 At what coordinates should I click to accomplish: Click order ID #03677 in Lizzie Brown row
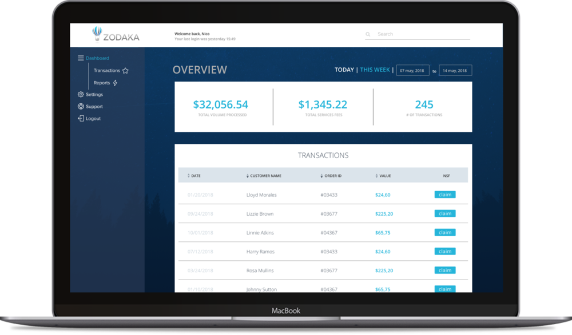pyautogui.click(x=329, y=214)
